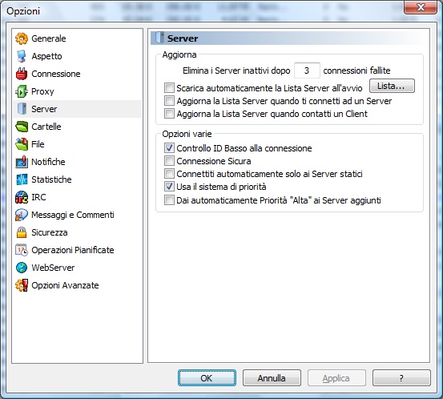
Task: Click the Lista... button
Action: click(393, 86)
